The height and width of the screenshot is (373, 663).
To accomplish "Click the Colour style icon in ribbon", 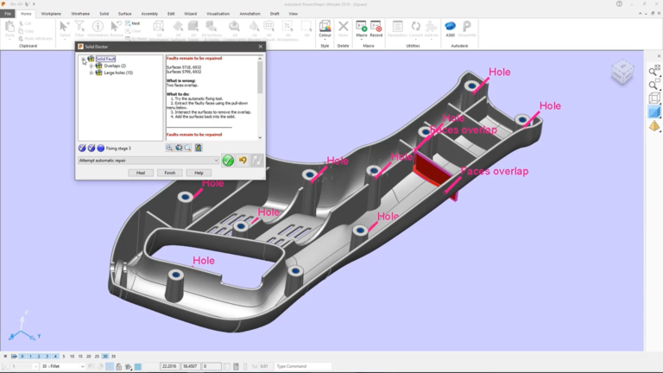I will pos(325,26).
